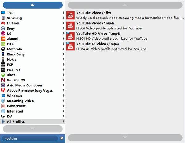
Task: Select YouTube Video (*.flv) profile title
Action: pos(94,13)
